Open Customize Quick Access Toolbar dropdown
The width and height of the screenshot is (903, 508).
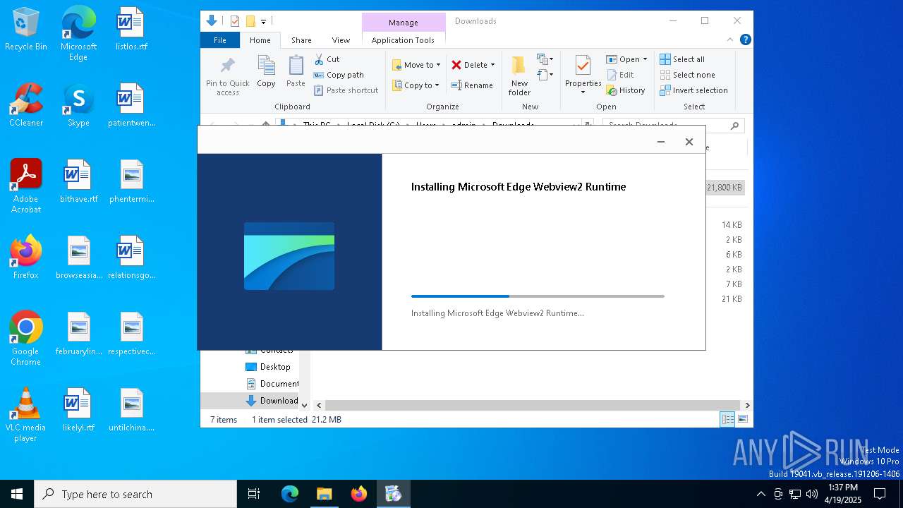coord(263,22)
